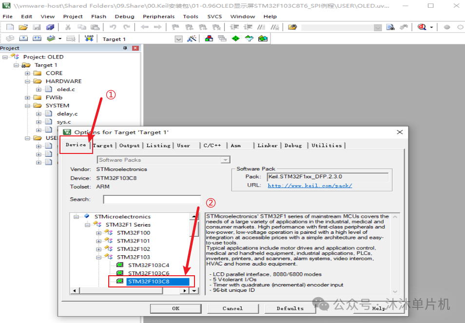Click the Save All toolbar icon
This screenshot has width=465, height=323.
tap(50, 27)
